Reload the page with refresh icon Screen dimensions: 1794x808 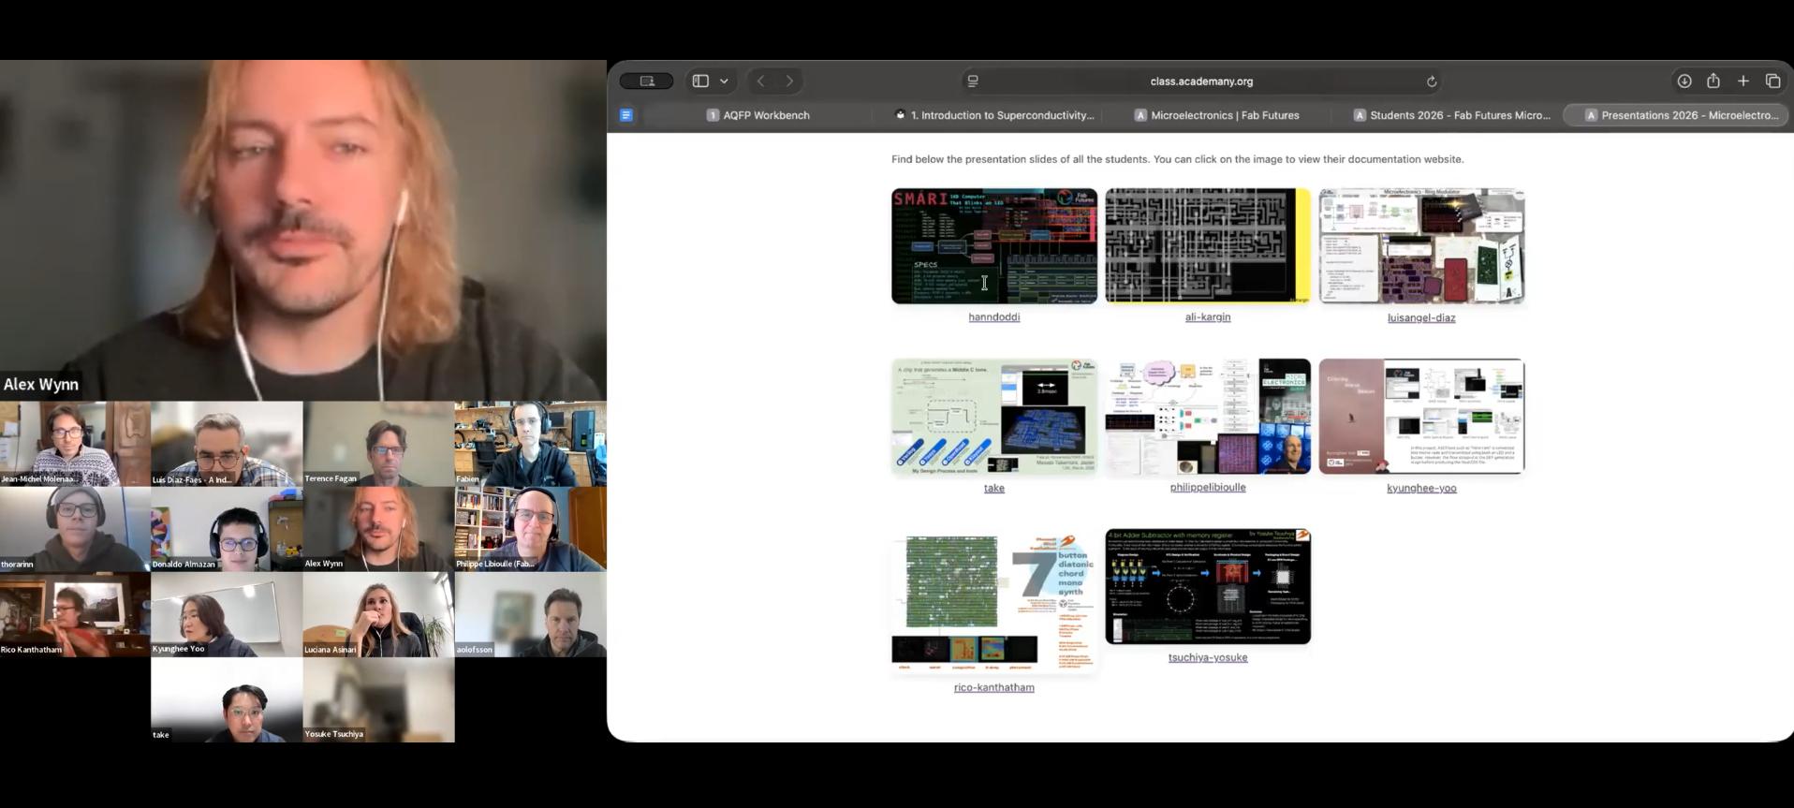[x=1431, y=81]
